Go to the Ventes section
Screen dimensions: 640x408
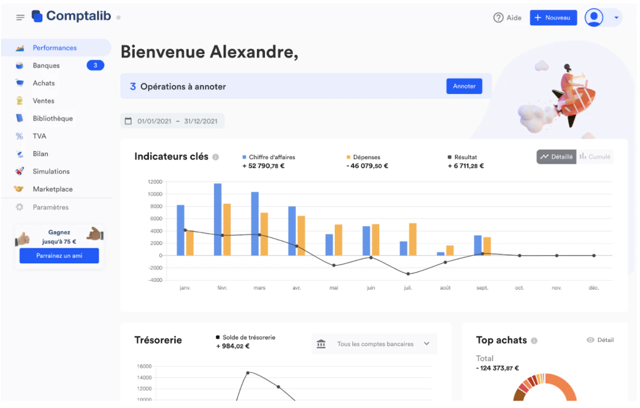pyautogui.click(x=56, y=100)
